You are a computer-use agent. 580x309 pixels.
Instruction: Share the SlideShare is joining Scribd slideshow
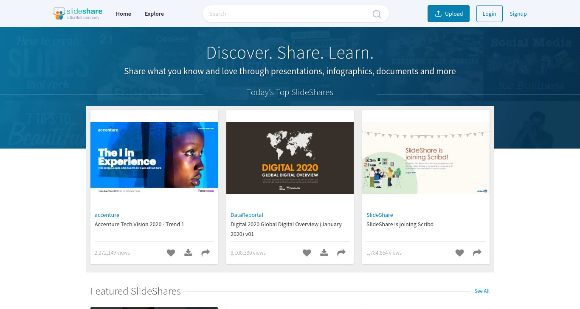coord(477,253)
